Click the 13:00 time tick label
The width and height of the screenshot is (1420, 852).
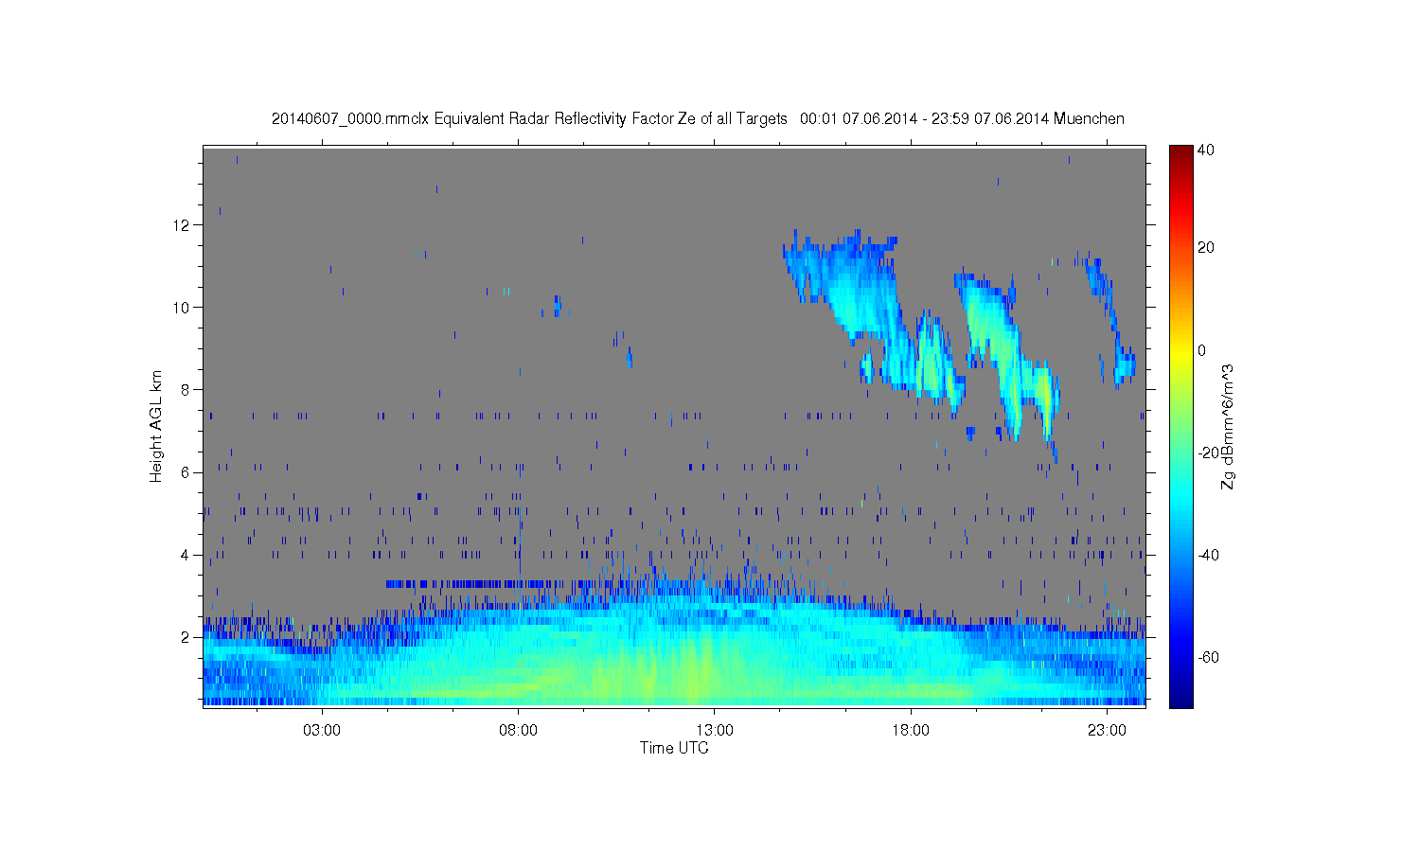pyautogui.click(x=714, y=730)
